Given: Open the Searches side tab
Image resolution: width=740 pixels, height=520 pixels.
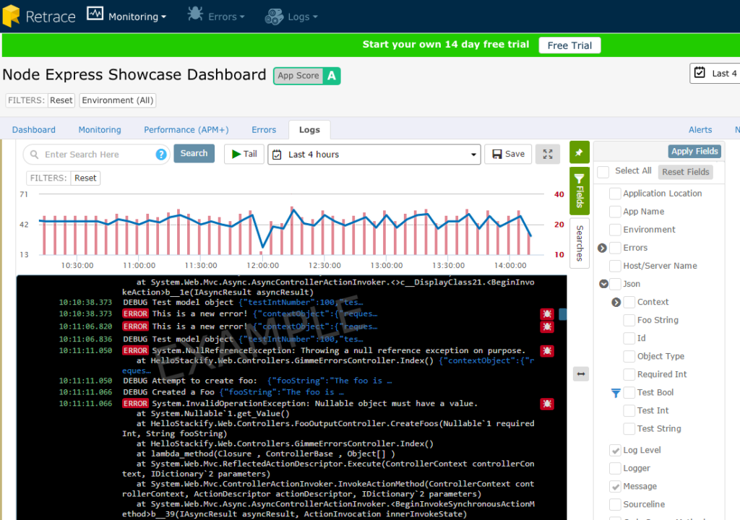Looking at the screenshot, I should coord(580,243).
